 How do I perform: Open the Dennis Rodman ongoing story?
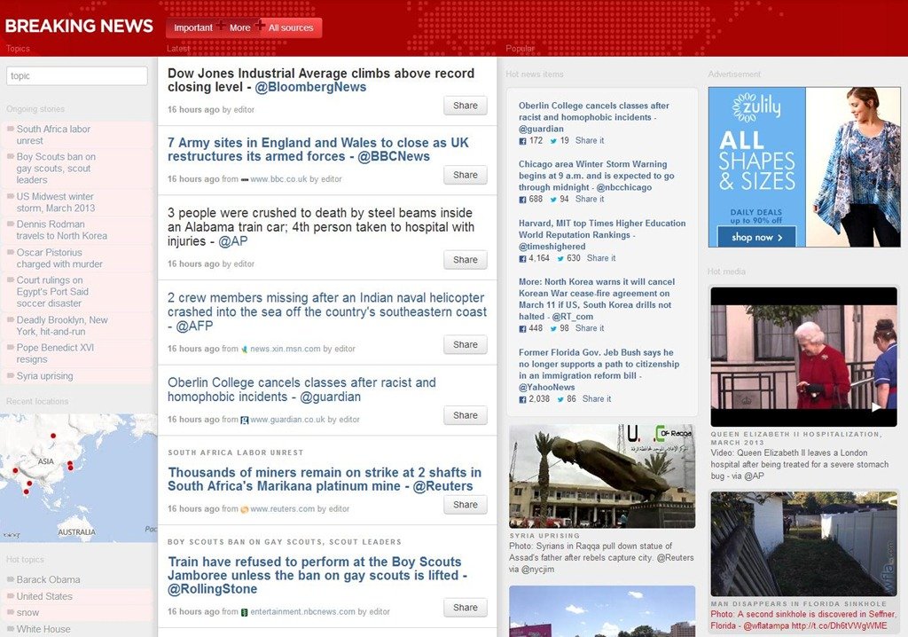(x=61, y=230)
